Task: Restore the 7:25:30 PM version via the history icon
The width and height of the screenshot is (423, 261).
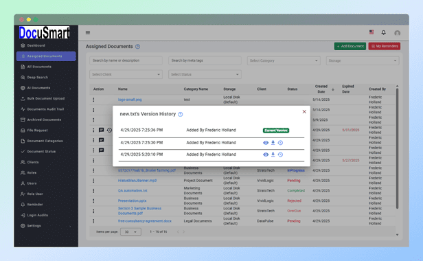Action: [280, 143]
